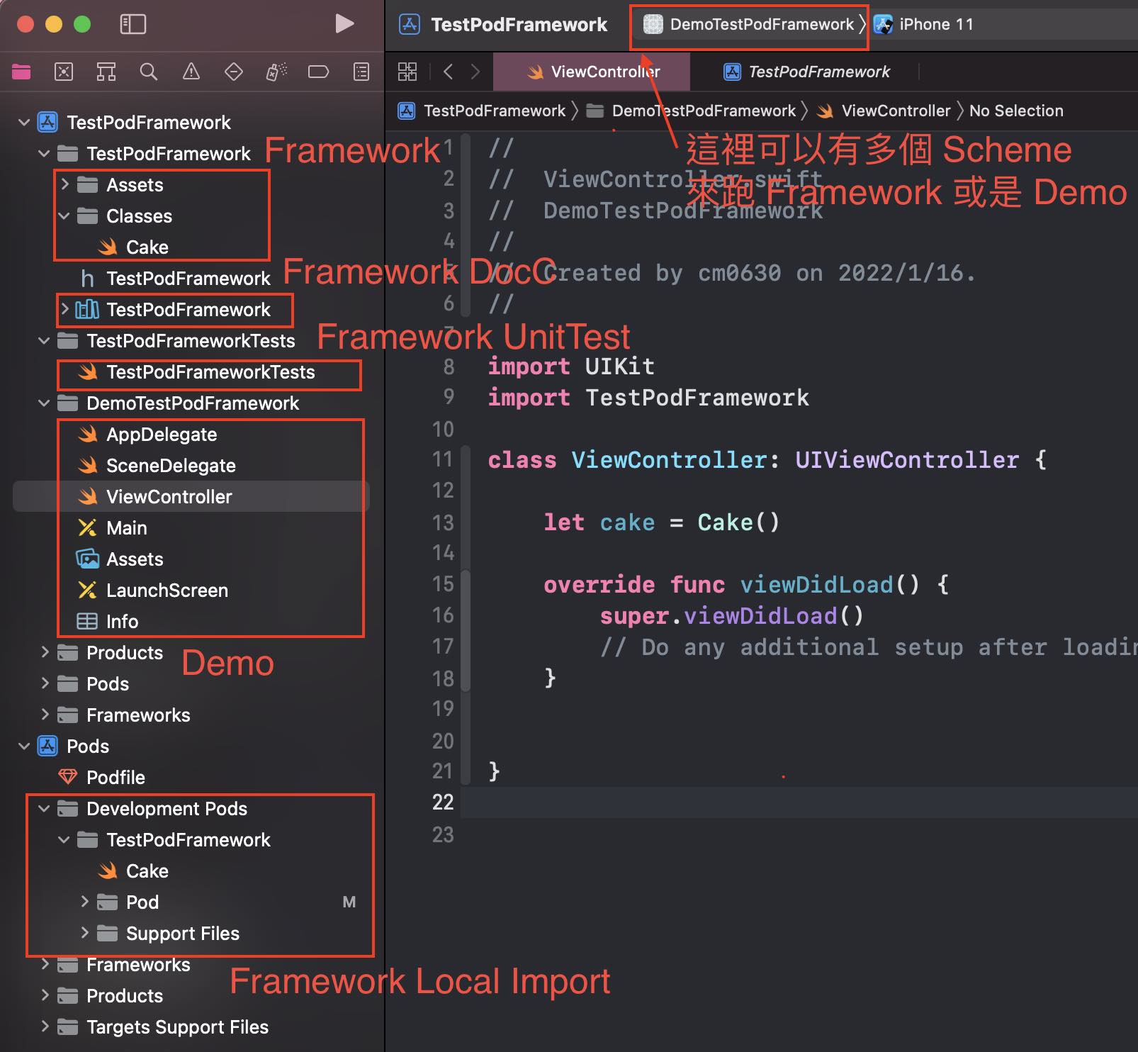Open the Podfile in navigator
Screen dimensions: 1138x1052
click(x=116, y=778)
